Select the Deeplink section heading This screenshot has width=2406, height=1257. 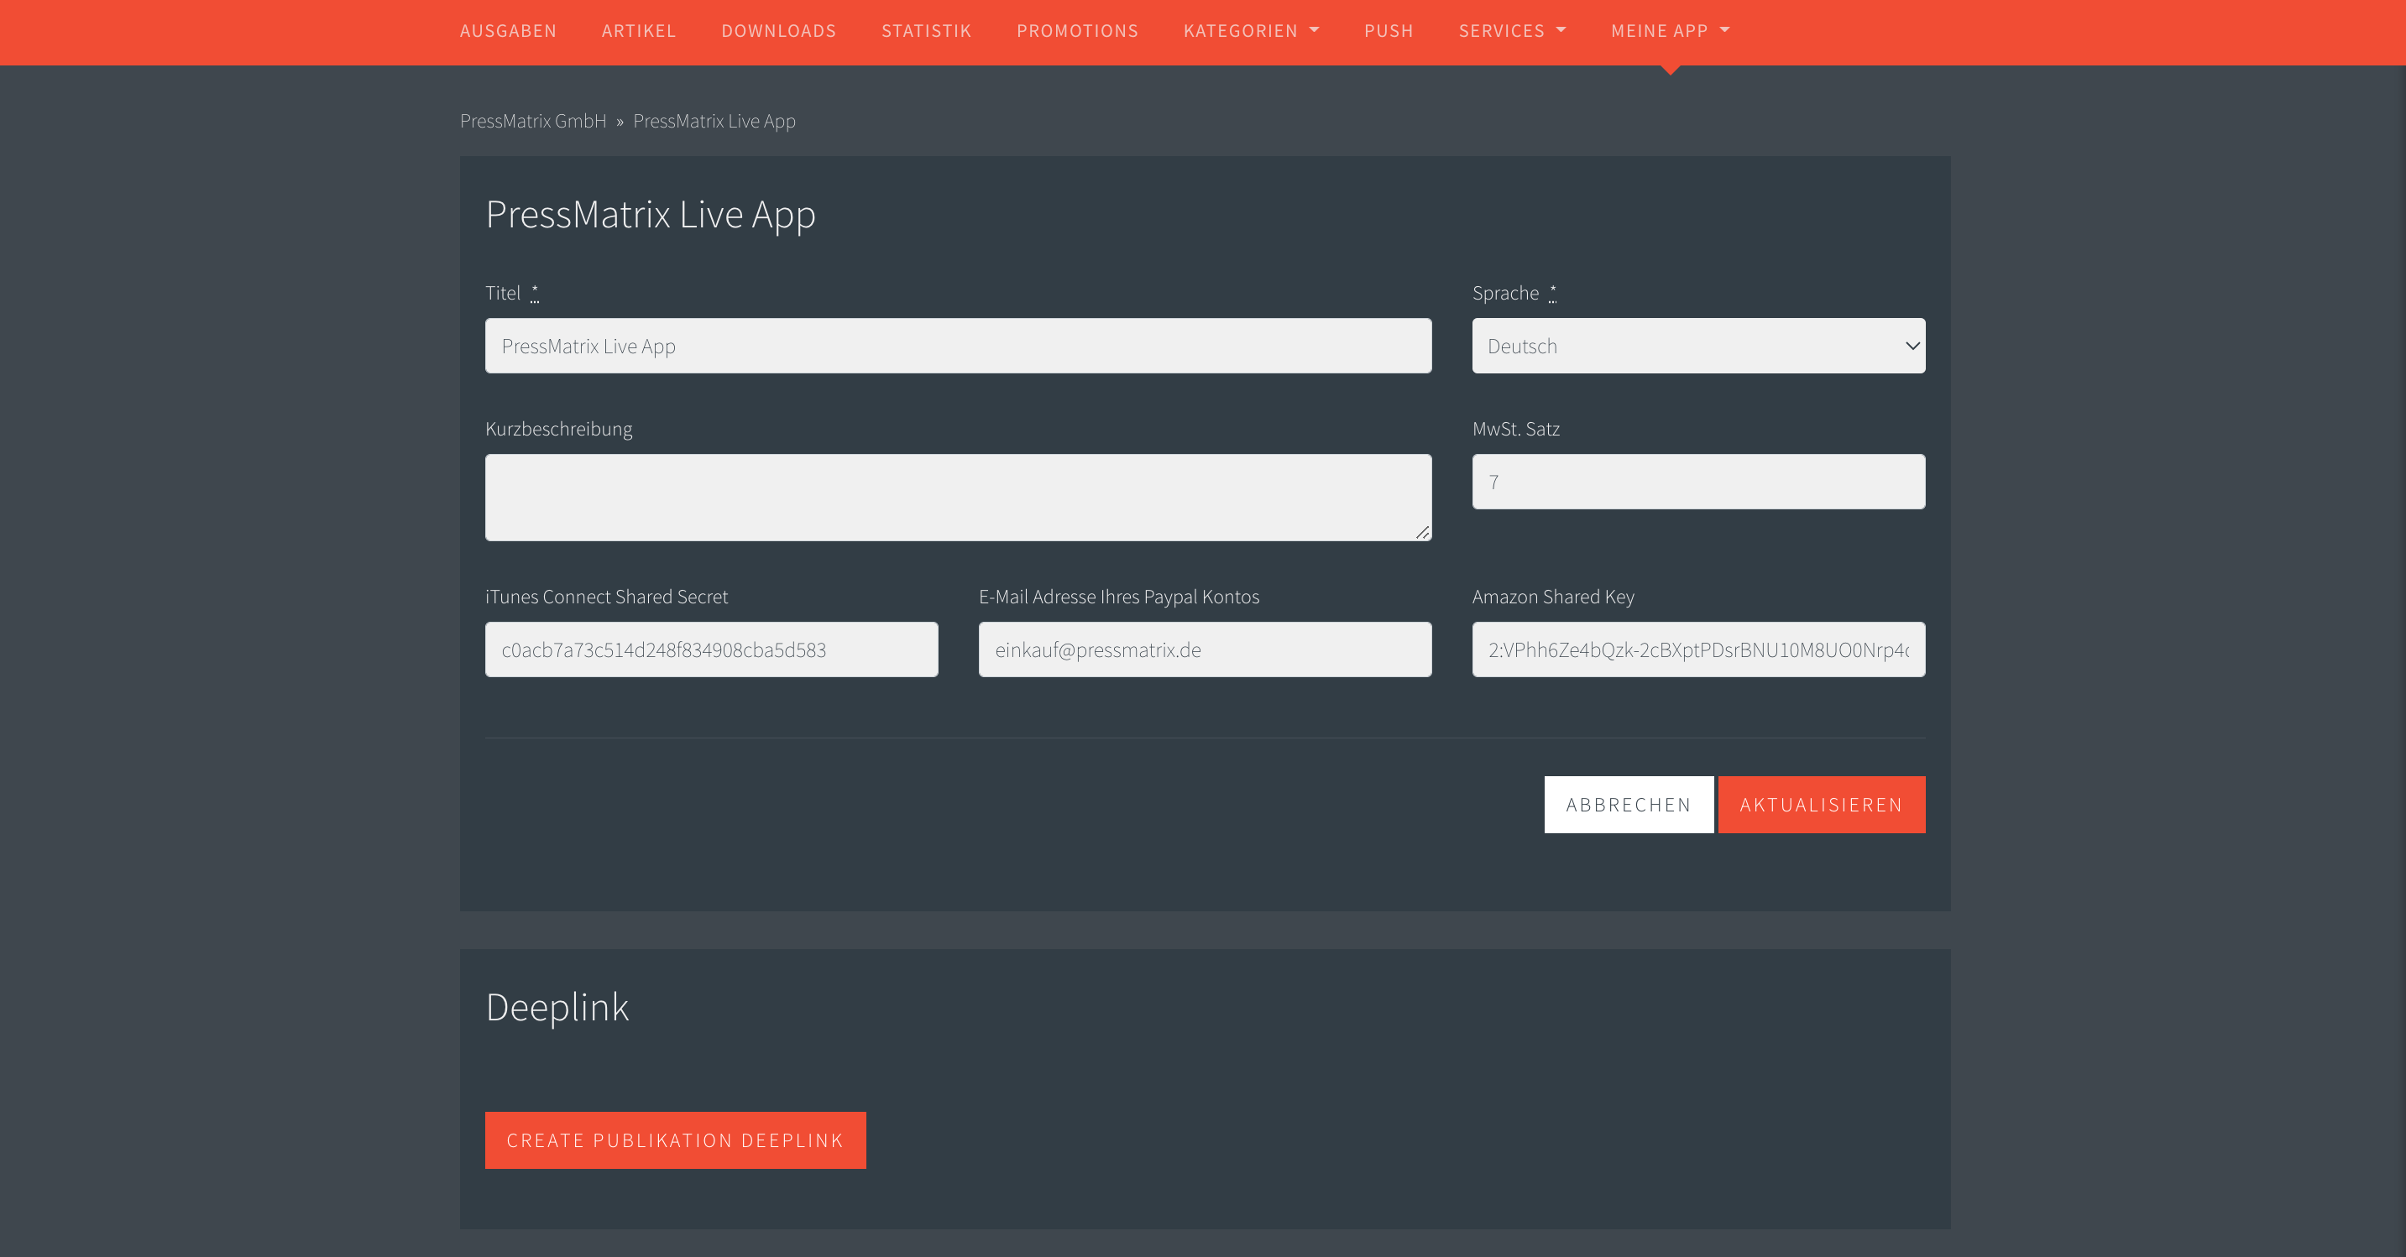pyautogui.click(x=557, y=1008)
